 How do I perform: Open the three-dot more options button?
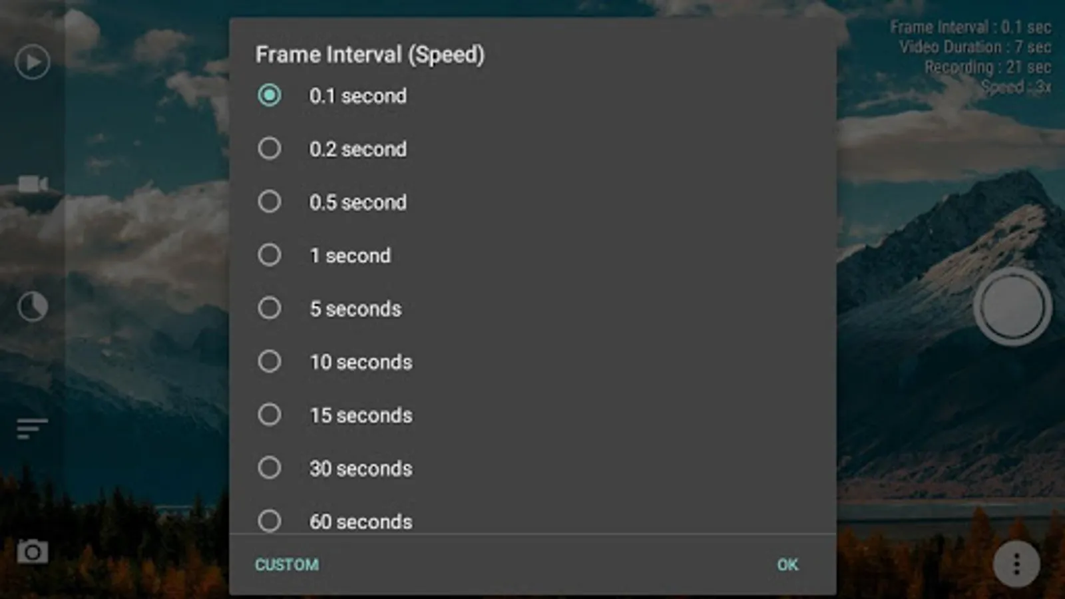pos(1016,564)
